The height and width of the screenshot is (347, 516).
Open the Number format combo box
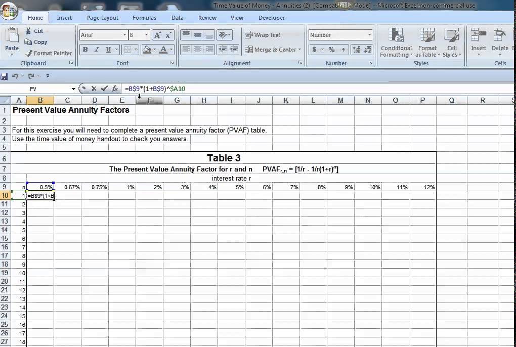pyautogui.click(x=340, y=35)
